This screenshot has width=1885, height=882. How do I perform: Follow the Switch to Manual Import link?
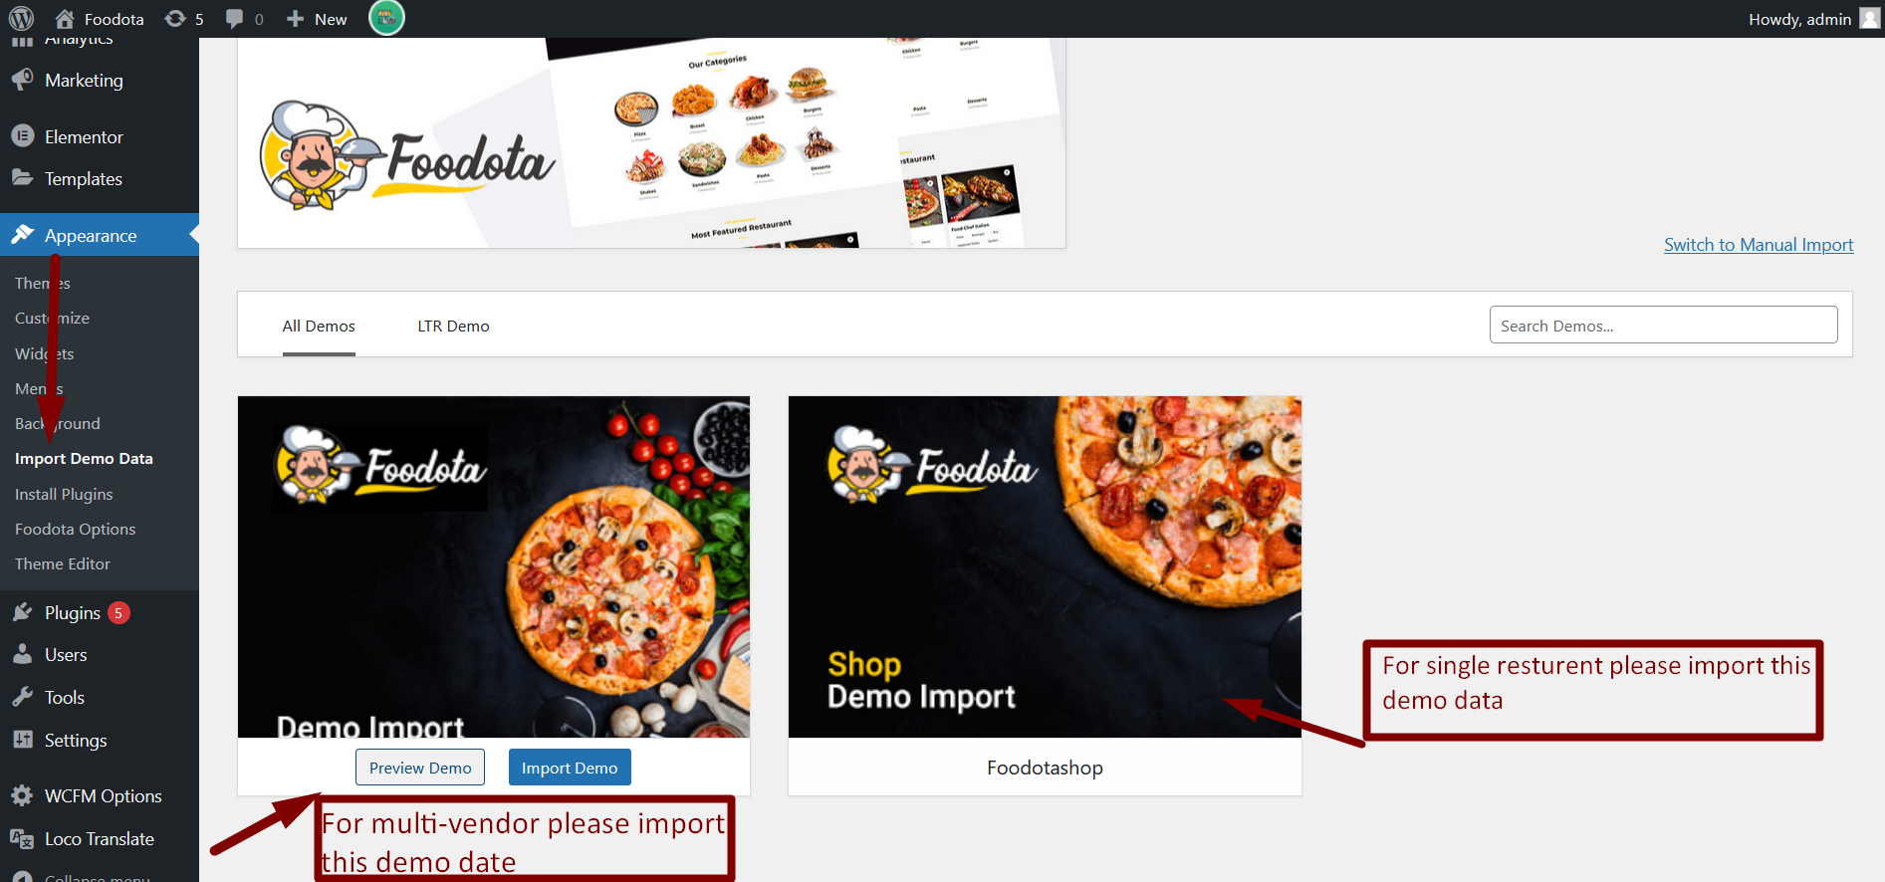1759,245
